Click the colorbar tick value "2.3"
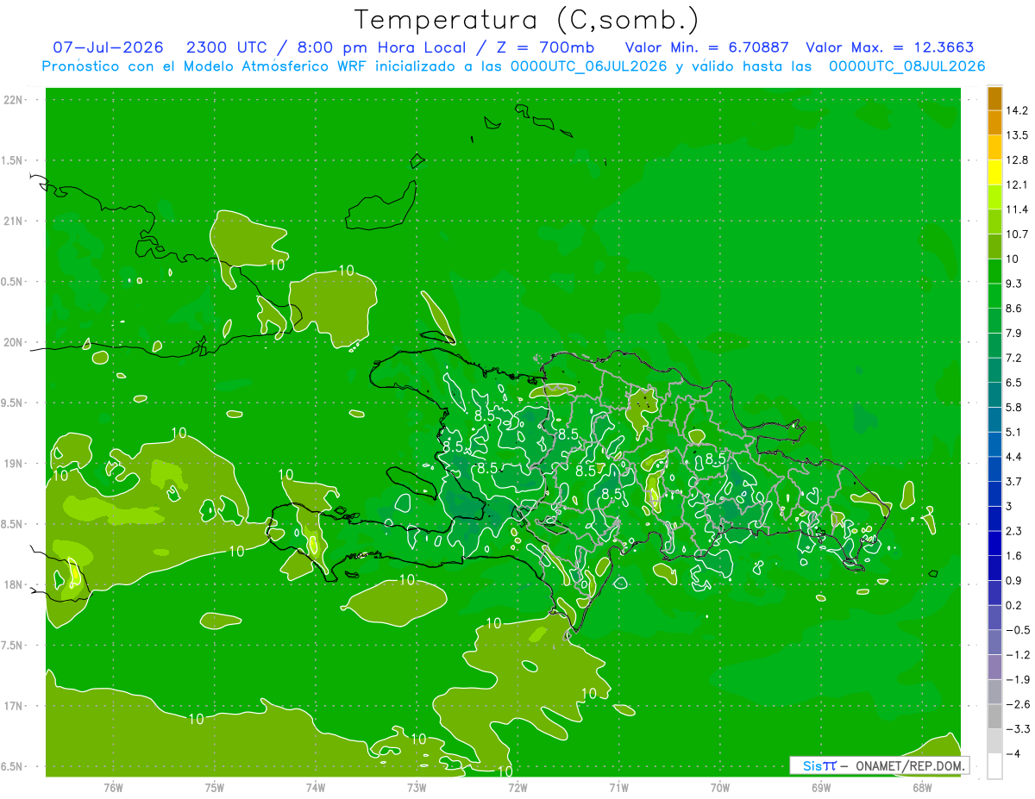Image resolution: width=1035 pixels, height=799 pixels. pyautogui.click(x=1014, y=531)
